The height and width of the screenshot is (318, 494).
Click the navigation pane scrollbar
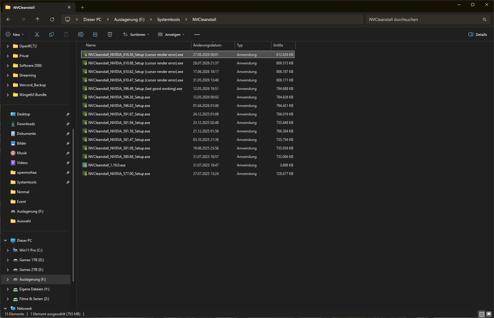click(73, 205)
